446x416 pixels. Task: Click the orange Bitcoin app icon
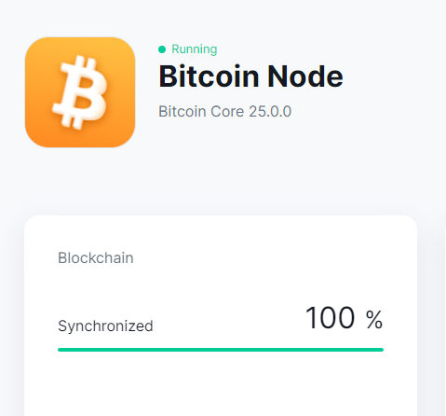tap(80, 92)
